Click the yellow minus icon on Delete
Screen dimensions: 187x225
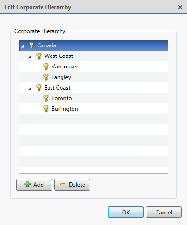[62, 184]
